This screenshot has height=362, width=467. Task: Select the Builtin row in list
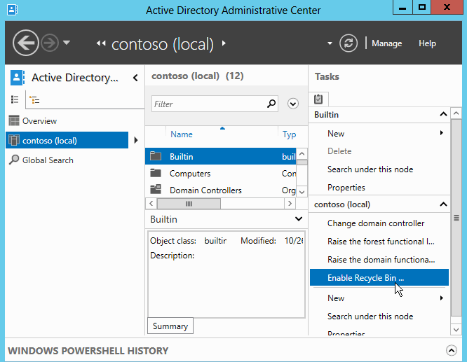pos(221,156)
